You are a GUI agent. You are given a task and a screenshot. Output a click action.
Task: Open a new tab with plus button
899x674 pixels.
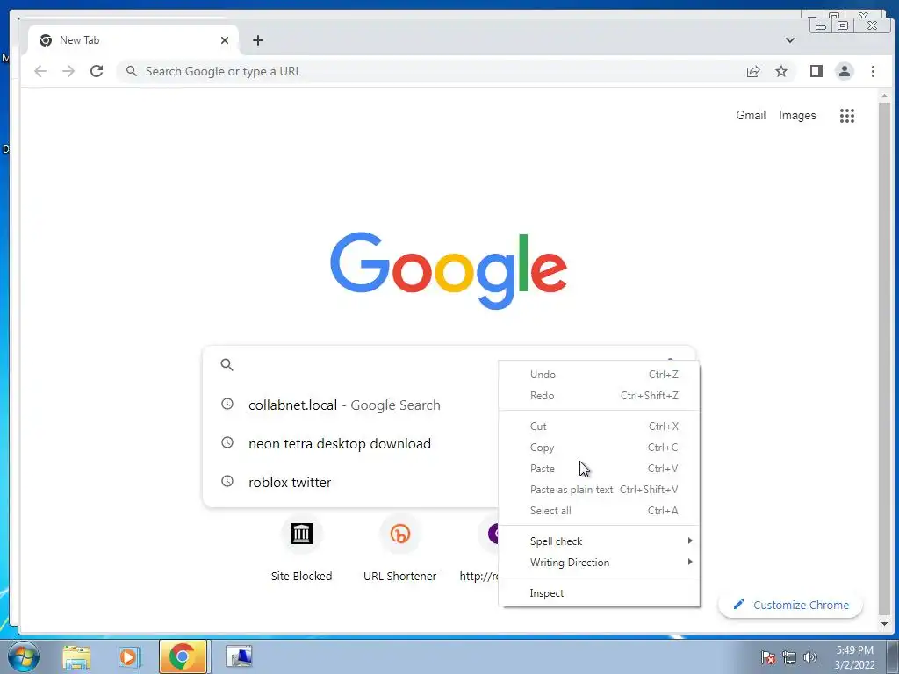(258, 40)
